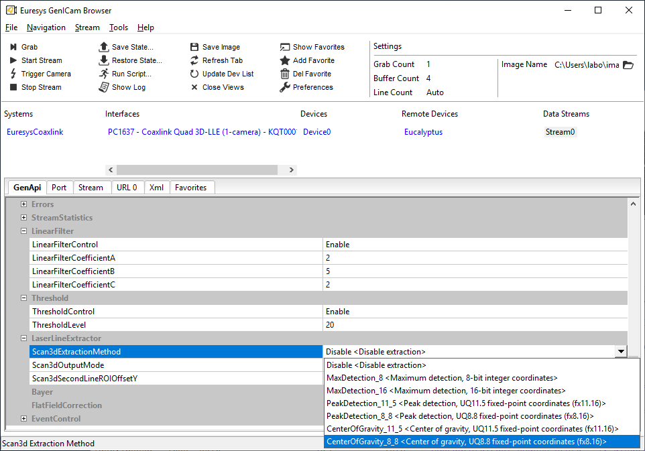This screenshot has width=645, height=451.
Task: Collapse the LinearFilter category
Action: pyautogui.click(x=24, y=231)
